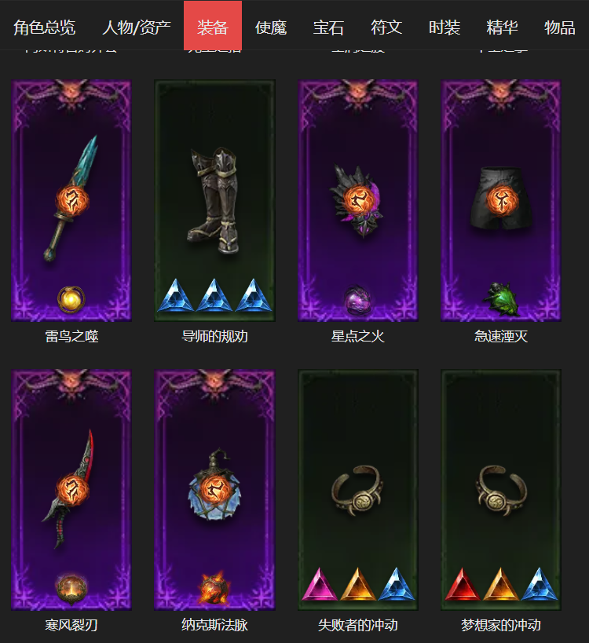Click the teal dagger 雷鸟之噬 icon
Viewport: 589px width, 643px height.
point(71,199)
